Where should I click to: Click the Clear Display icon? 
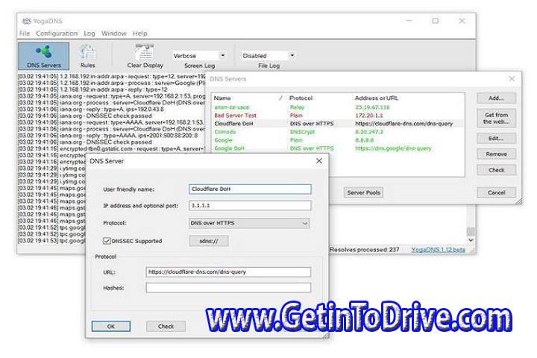[145, 56]
